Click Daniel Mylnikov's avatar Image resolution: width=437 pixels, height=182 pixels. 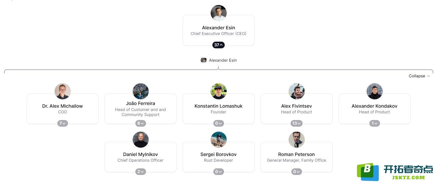pos(141,140)
